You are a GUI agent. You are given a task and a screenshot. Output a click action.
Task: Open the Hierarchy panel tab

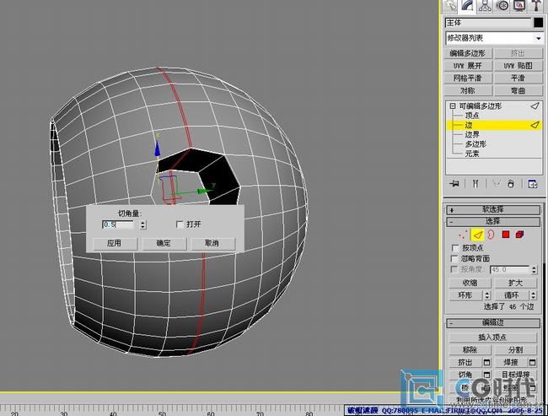tap(485, 6)
